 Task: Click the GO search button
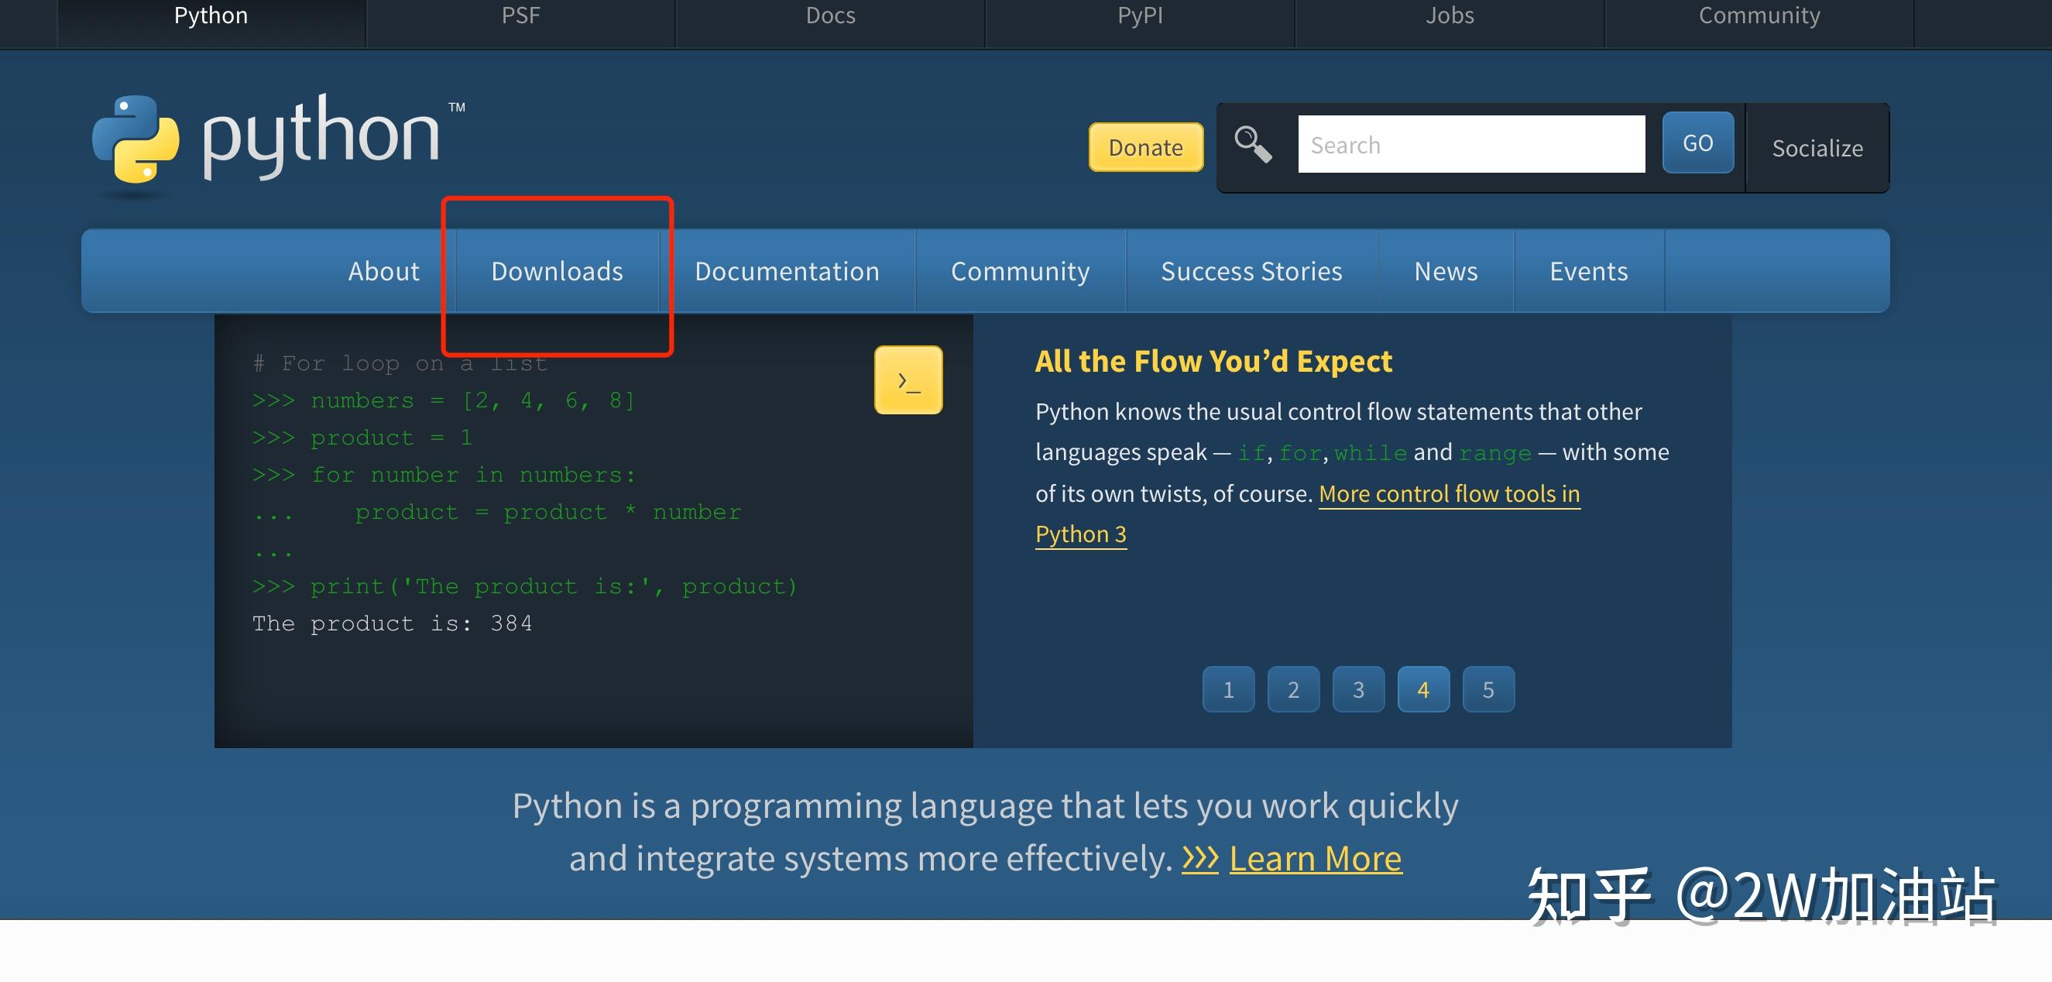[x=1697, y=143]
